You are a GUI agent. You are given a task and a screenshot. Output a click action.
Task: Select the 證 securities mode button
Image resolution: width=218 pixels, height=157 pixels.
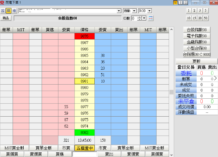point(3,11)
